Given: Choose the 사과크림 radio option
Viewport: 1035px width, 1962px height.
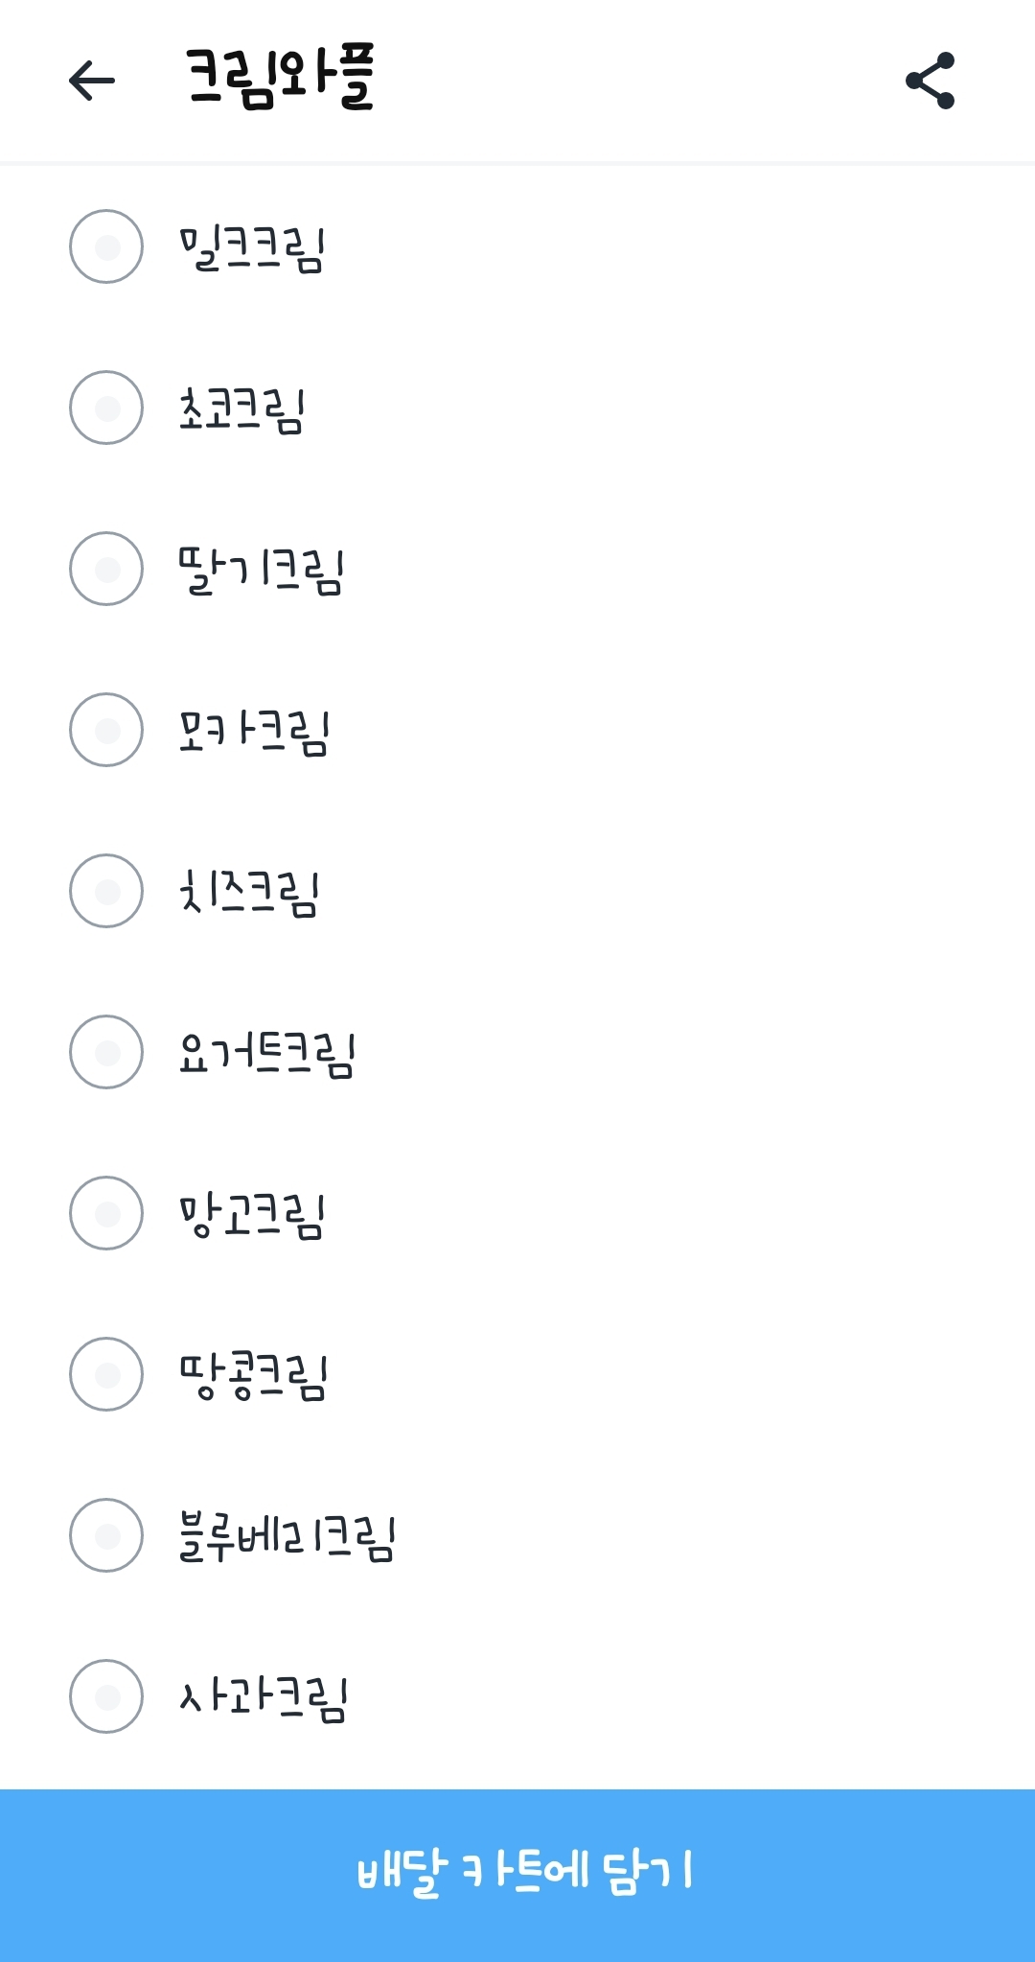Looking at the screenshot, I should 106,1696.
